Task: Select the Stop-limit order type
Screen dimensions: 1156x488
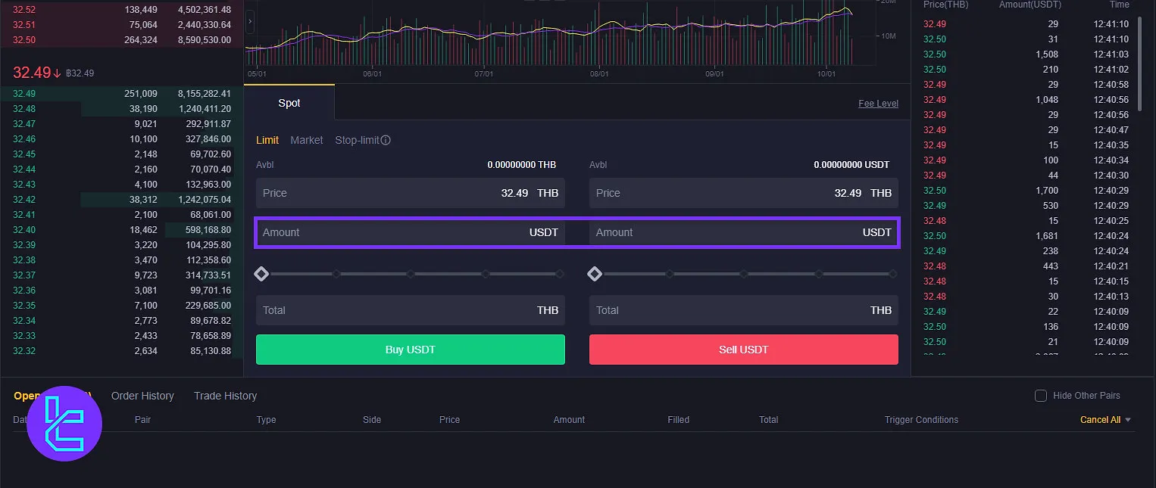Action: 357,140
